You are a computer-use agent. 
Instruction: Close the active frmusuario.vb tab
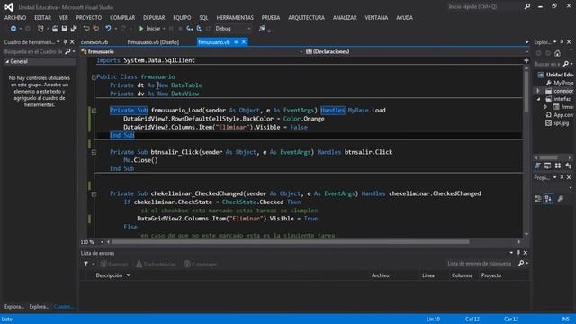tap(244, 42)
